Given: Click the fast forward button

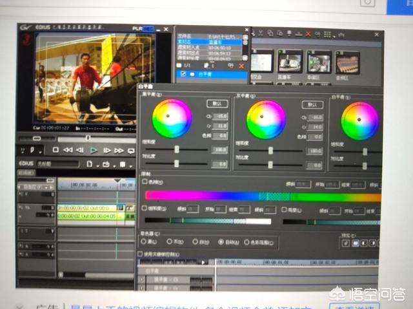Looking at the screenshot, I should (x=119, y=151).
